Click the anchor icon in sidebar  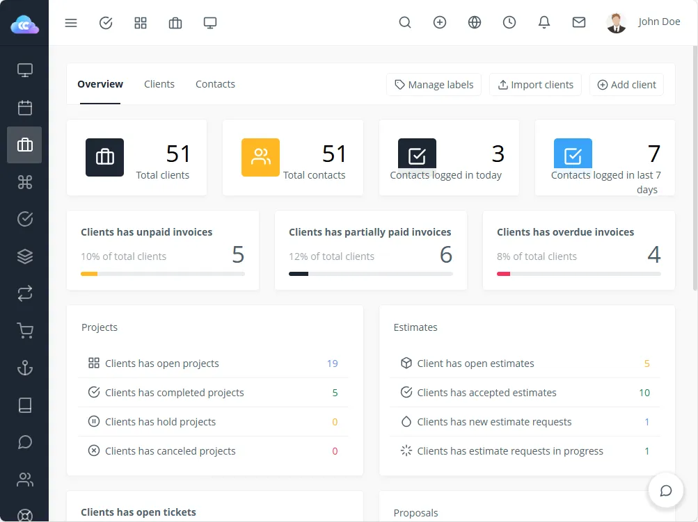pyautogui.click(x=25, y=368)
